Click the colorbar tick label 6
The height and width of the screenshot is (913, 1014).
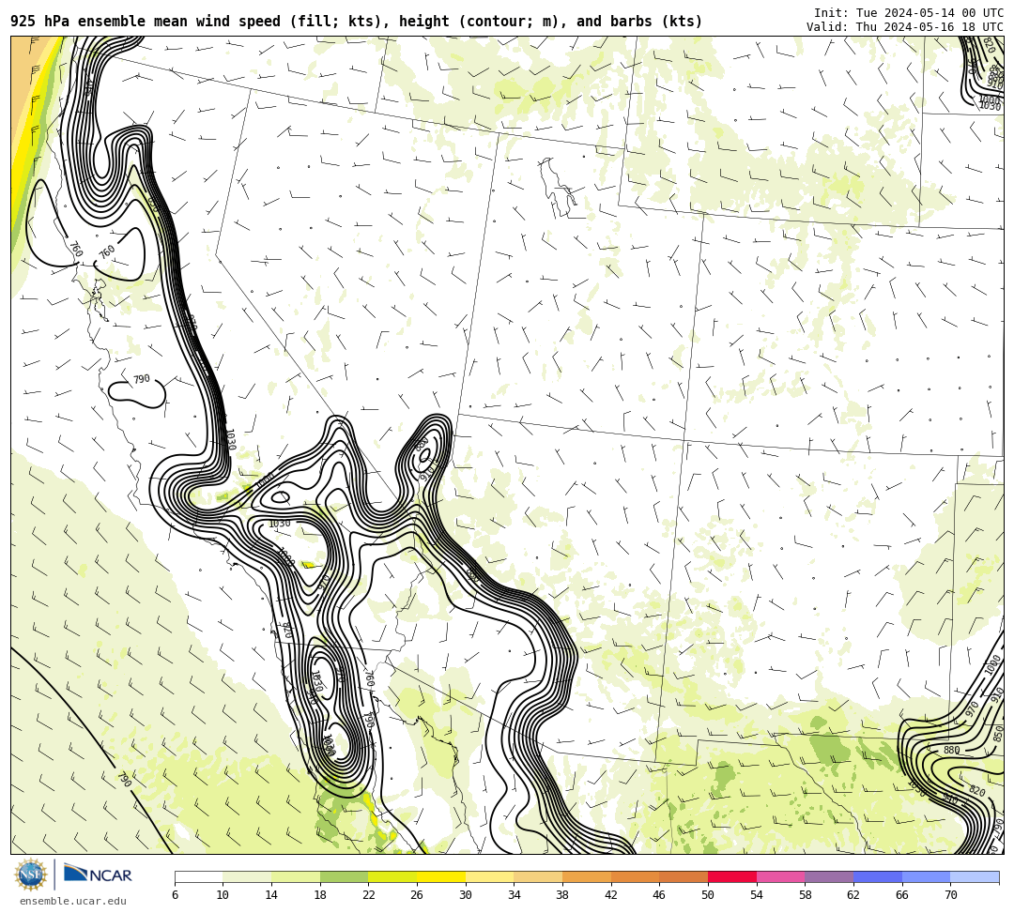pyautogui.click(x=175, y=895)
